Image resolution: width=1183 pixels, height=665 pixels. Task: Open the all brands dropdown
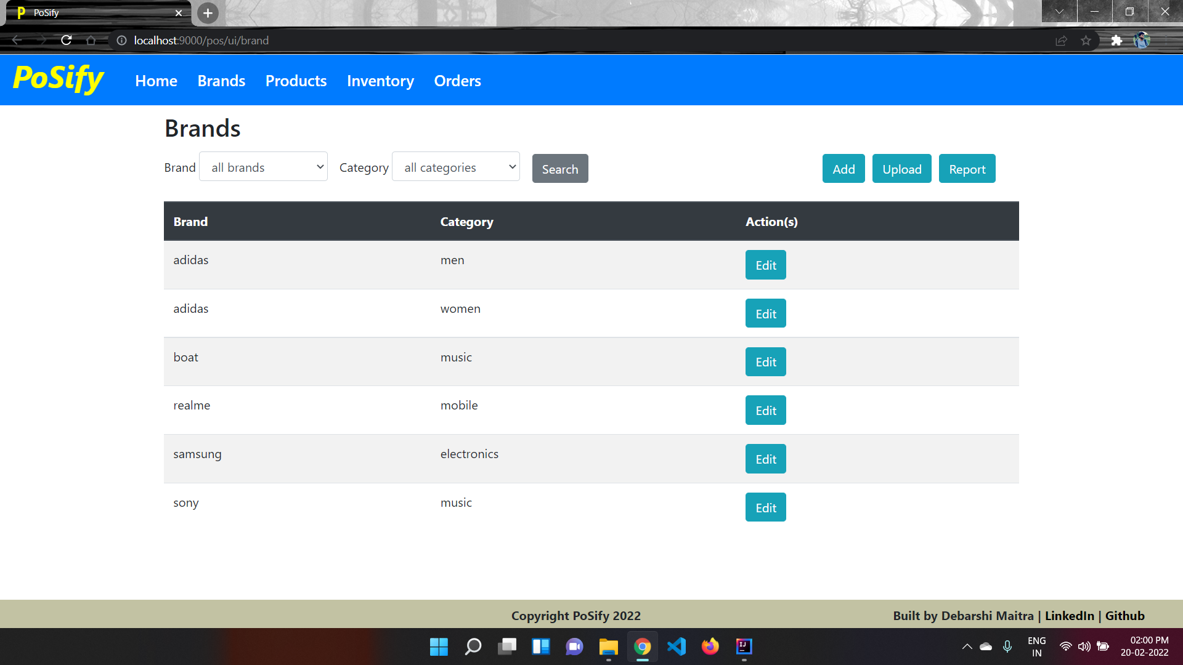[263, 166]
